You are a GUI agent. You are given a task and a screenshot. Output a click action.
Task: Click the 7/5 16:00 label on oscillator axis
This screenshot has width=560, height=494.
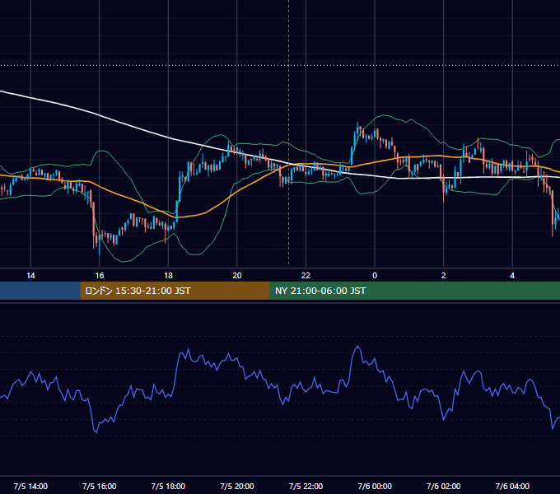[100, 487]
